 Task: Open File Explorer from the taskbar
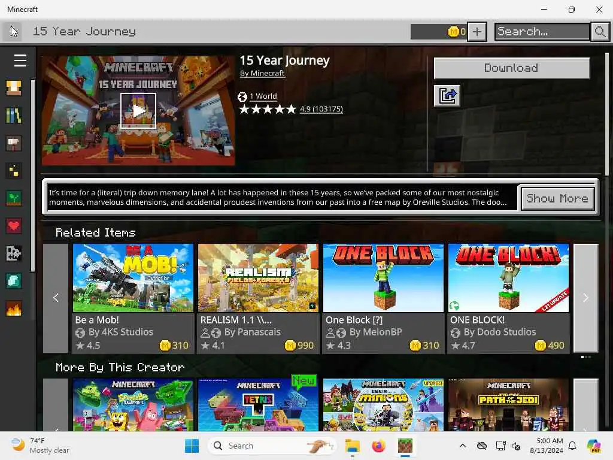[x=352, y=446]
